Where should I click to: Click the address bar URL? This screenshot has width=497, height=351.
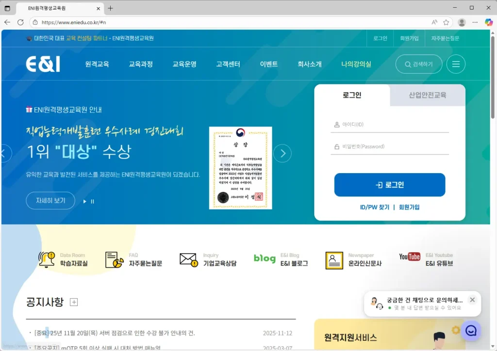point(74,22)
